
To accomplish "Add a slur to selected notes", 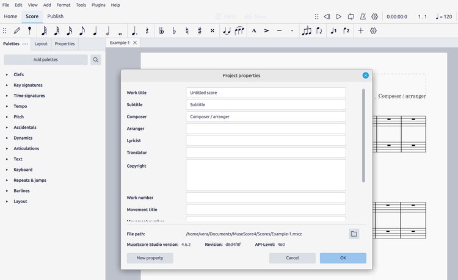I will pos(239,31).
